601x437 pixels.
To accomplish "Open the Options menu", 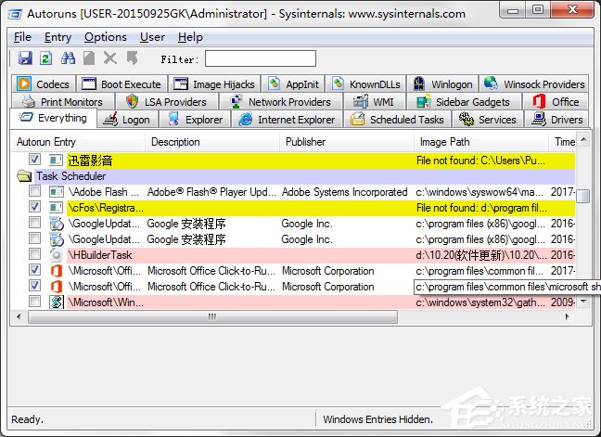I will click(105, 37).
